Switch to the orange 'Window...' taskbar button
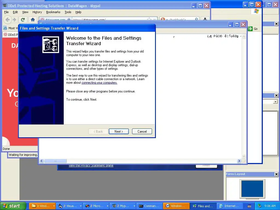280x210 pixels. [176, 206]
